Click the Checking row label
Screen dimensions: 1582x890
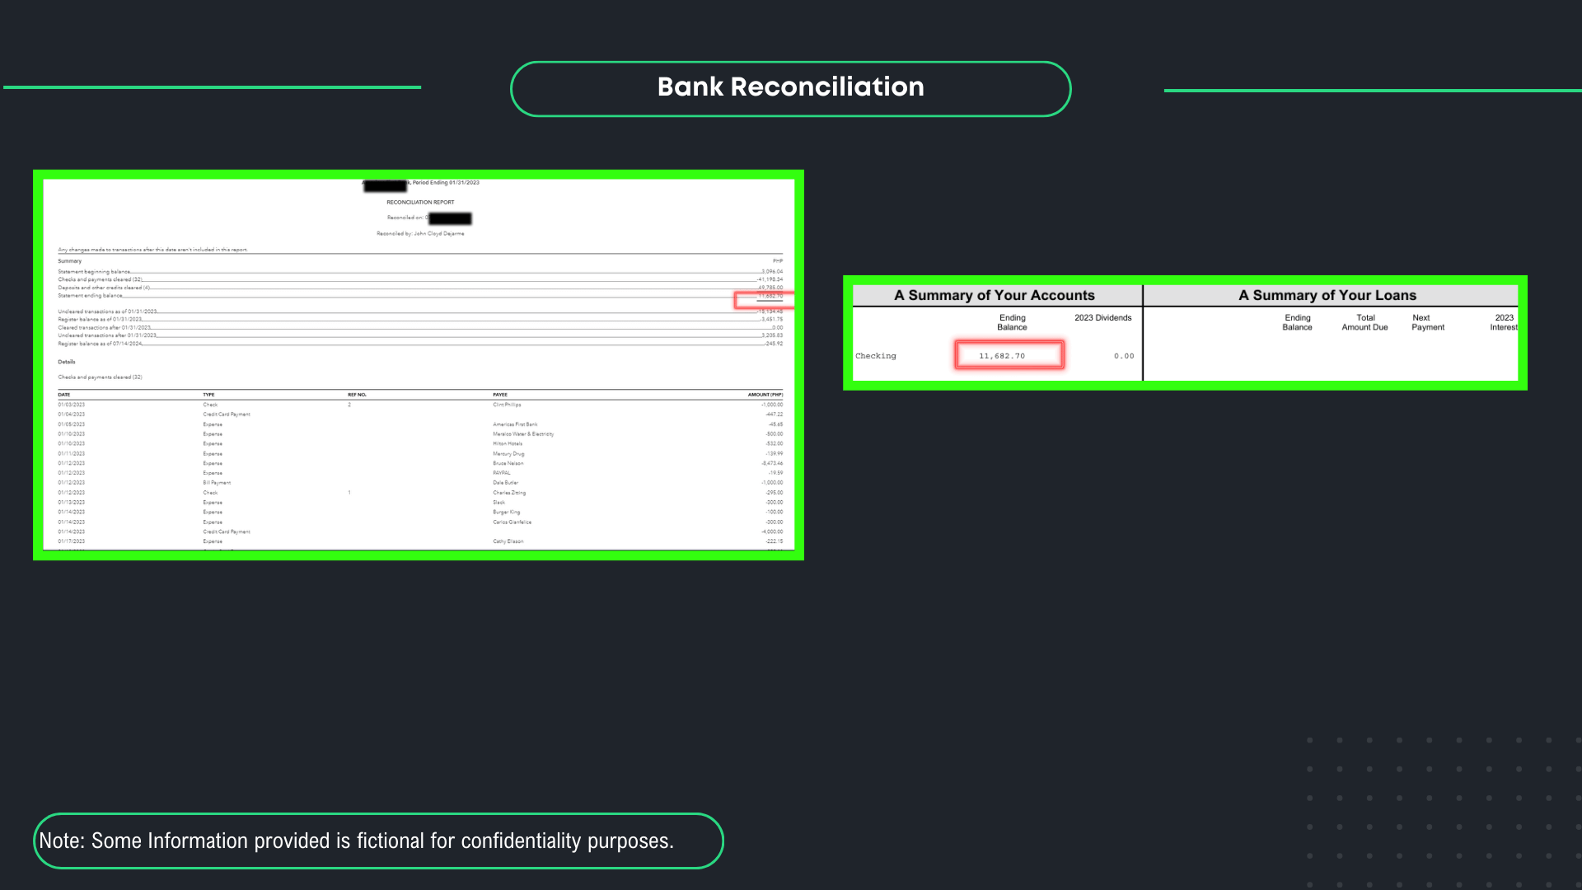click(x=875, y=356)
